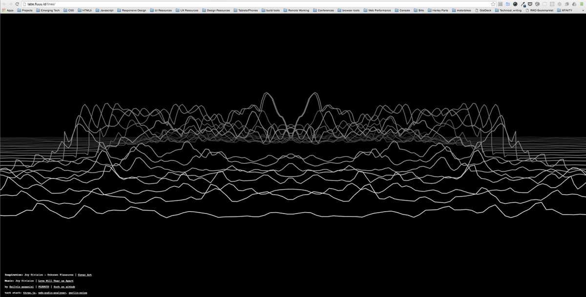Screen dimensions: 586x297
Task: Open the Console bookmark folder
Action: point(402,10)
